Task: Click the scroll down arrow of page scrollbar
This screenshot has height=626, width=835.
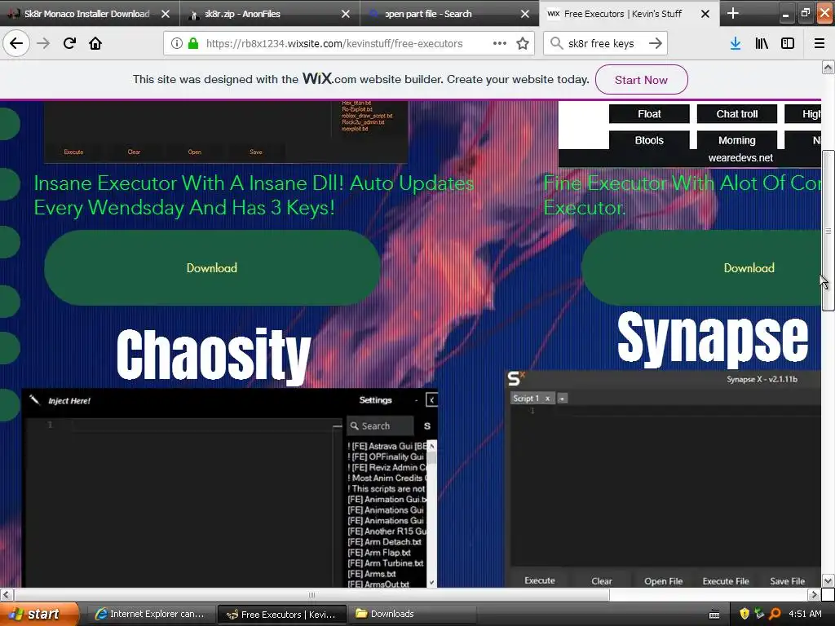Action: [828, 580]
